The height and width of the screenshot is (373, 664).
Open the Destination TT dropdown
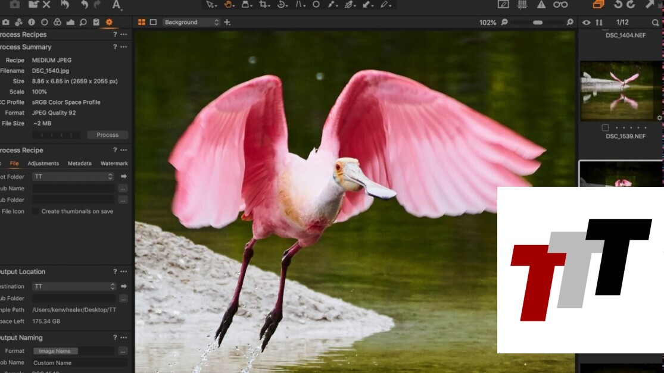tap(73, 286)
